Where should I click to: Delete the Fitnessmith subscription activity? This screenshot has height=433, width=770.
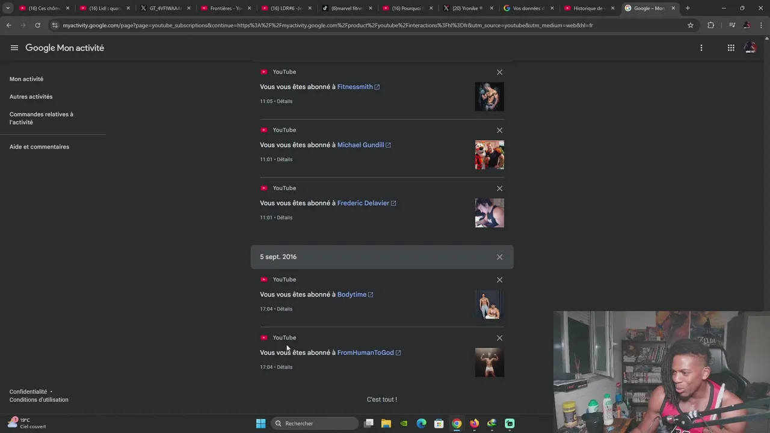[499, 72]
